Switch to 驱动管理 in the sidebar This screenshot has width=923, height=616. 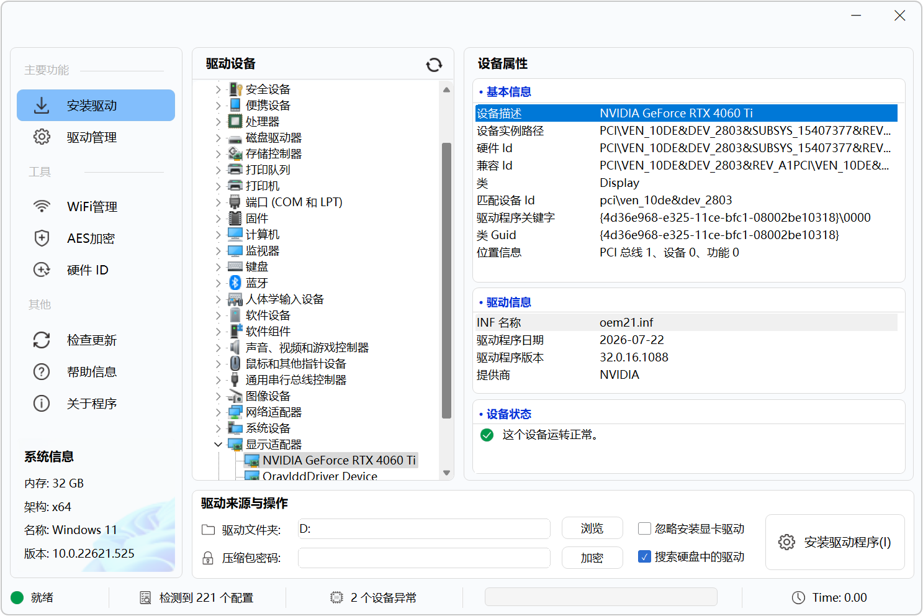(96, 137)
